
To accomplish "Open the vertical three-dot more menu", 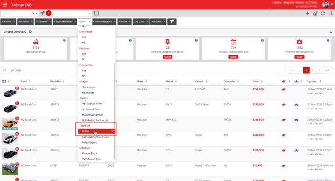I will 331,14.
